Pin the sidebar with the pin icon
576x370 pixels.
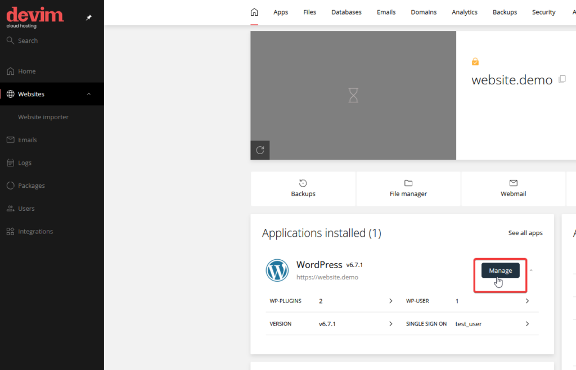(x=88, y=17)
